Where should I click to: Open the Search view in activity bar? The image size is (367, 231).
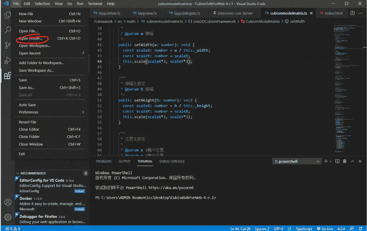(x=8, y=30)
